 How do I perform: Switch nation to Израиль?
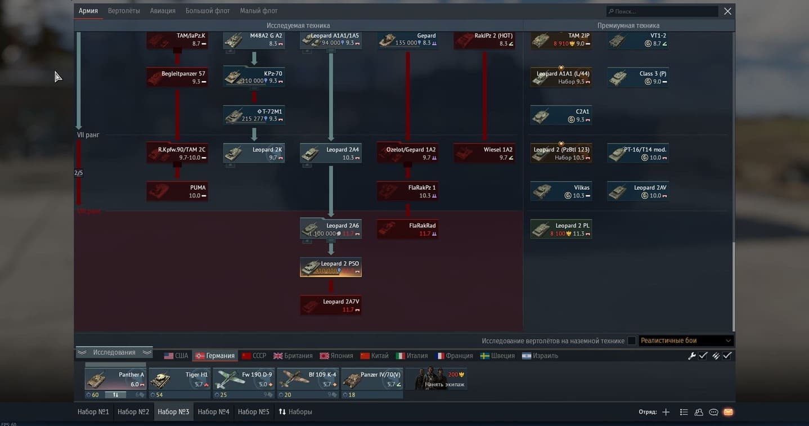click(540, 356)
